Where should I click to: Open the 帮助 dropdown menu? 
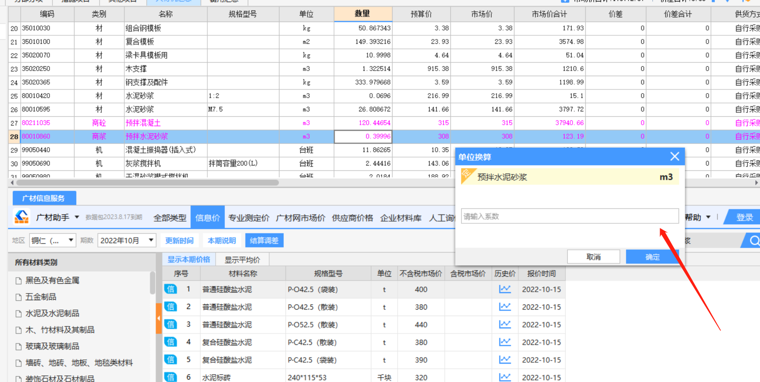point(698,217)
